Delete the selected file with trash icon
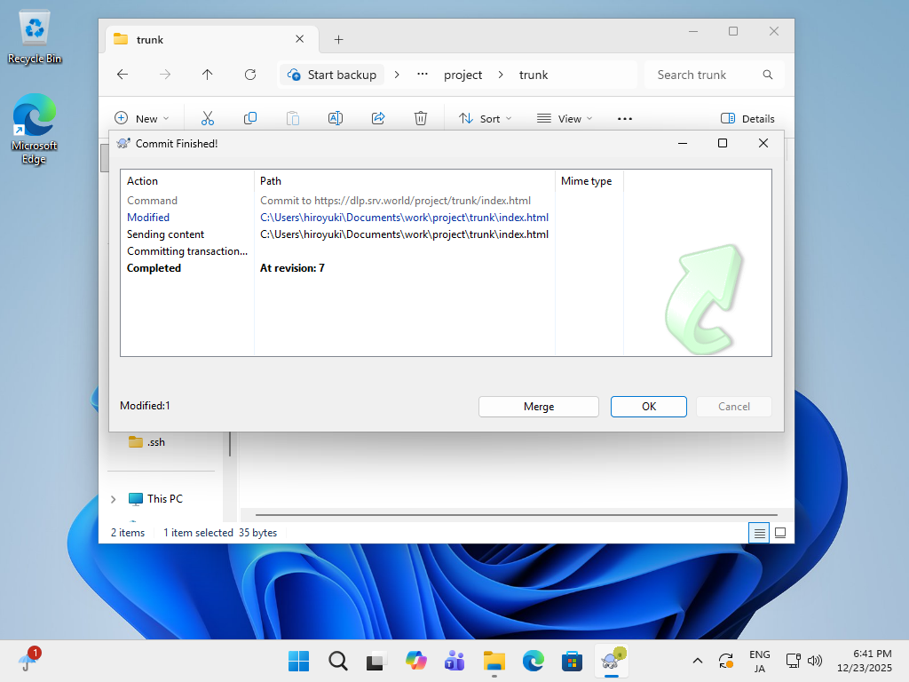Viewport: 909px width, 682px height. click(421, 117)
